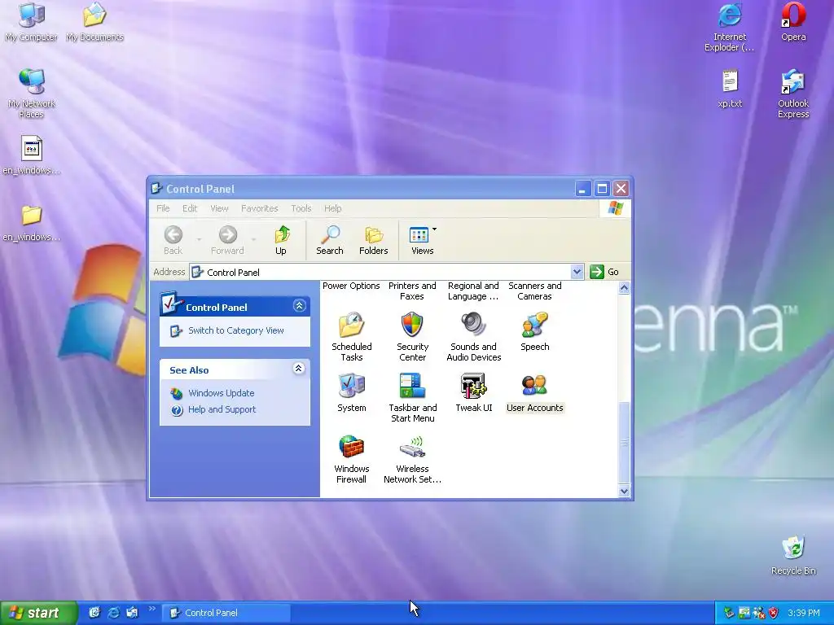Click the Control Panel taskbar button
This screenshot has width=834, height=625.
pyautogui.click(x=226, y=613)
